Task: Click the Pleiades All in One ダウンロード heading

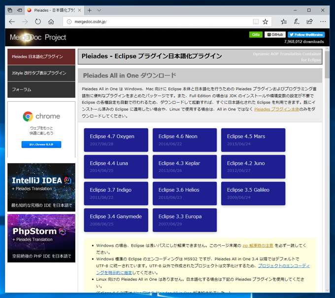Action: tap(130, 75)
